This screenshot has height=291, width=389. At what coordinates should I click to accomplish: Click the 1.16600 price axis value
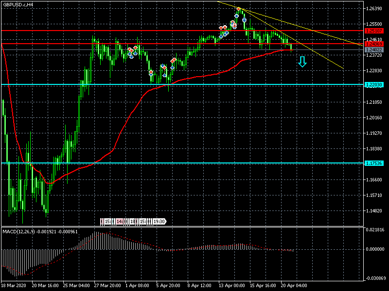click(374, 179)
